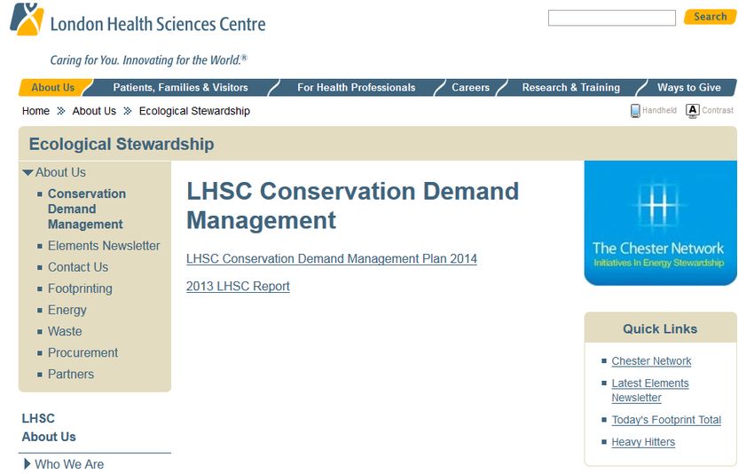754x474 pixels.
Task: Click The Chester Network banner image
Action: (x=660, y=223)
